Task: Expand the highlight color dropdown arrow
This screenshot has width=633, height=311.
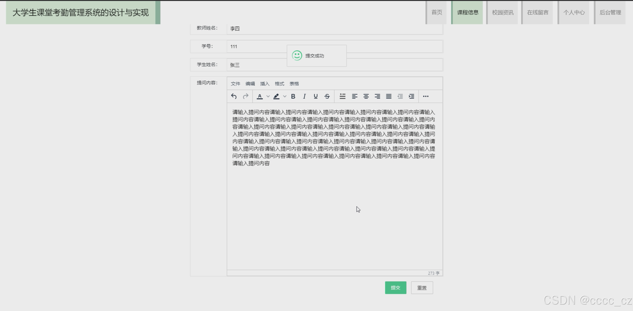Action: click(x=285, y=96)
